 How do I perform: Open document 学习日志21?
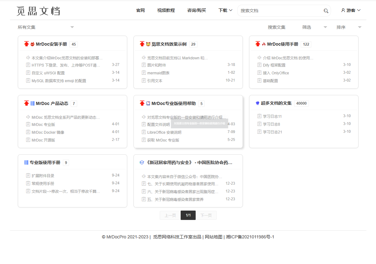(273, 132)
